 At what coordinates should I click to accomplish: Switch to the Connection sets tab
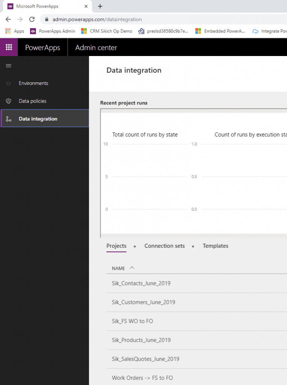[165, 246]
